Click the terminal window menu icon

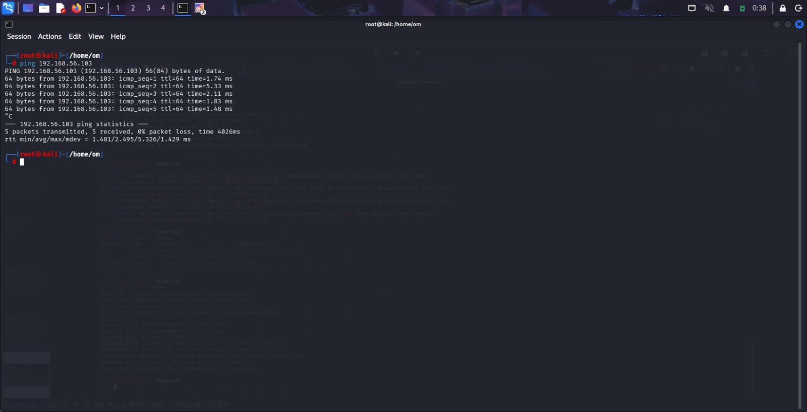pyautogui.click(x=9, y=24)
